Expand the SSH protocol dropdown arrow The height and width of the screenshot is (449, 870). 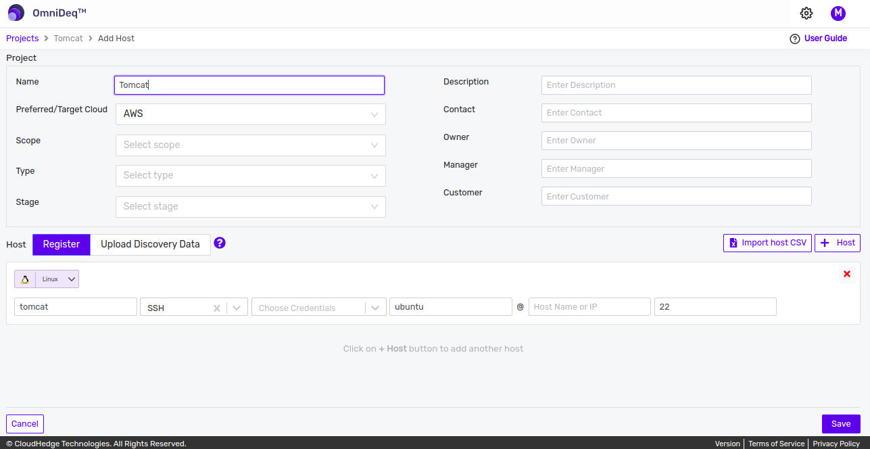coord(237,308)
